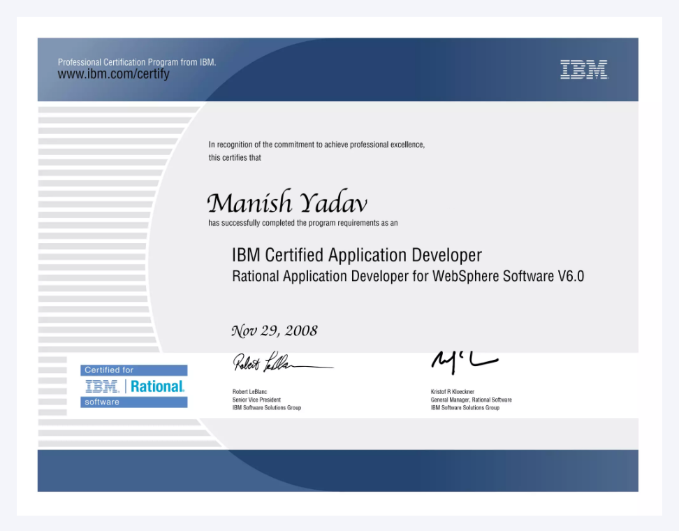Click the www.ibm.com/certify URL text
The image size is (679, 531).
coord(113,74)
